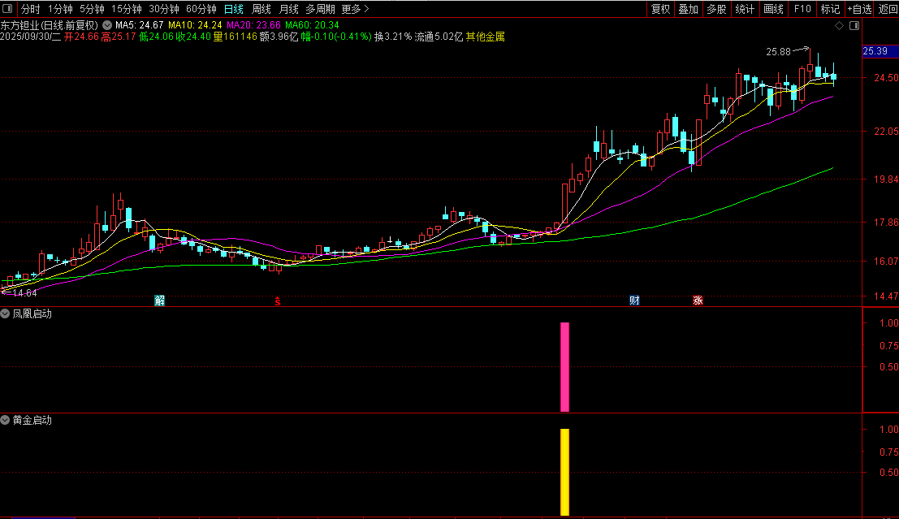Click the 解 marker below the chart

tap(159, 301)
